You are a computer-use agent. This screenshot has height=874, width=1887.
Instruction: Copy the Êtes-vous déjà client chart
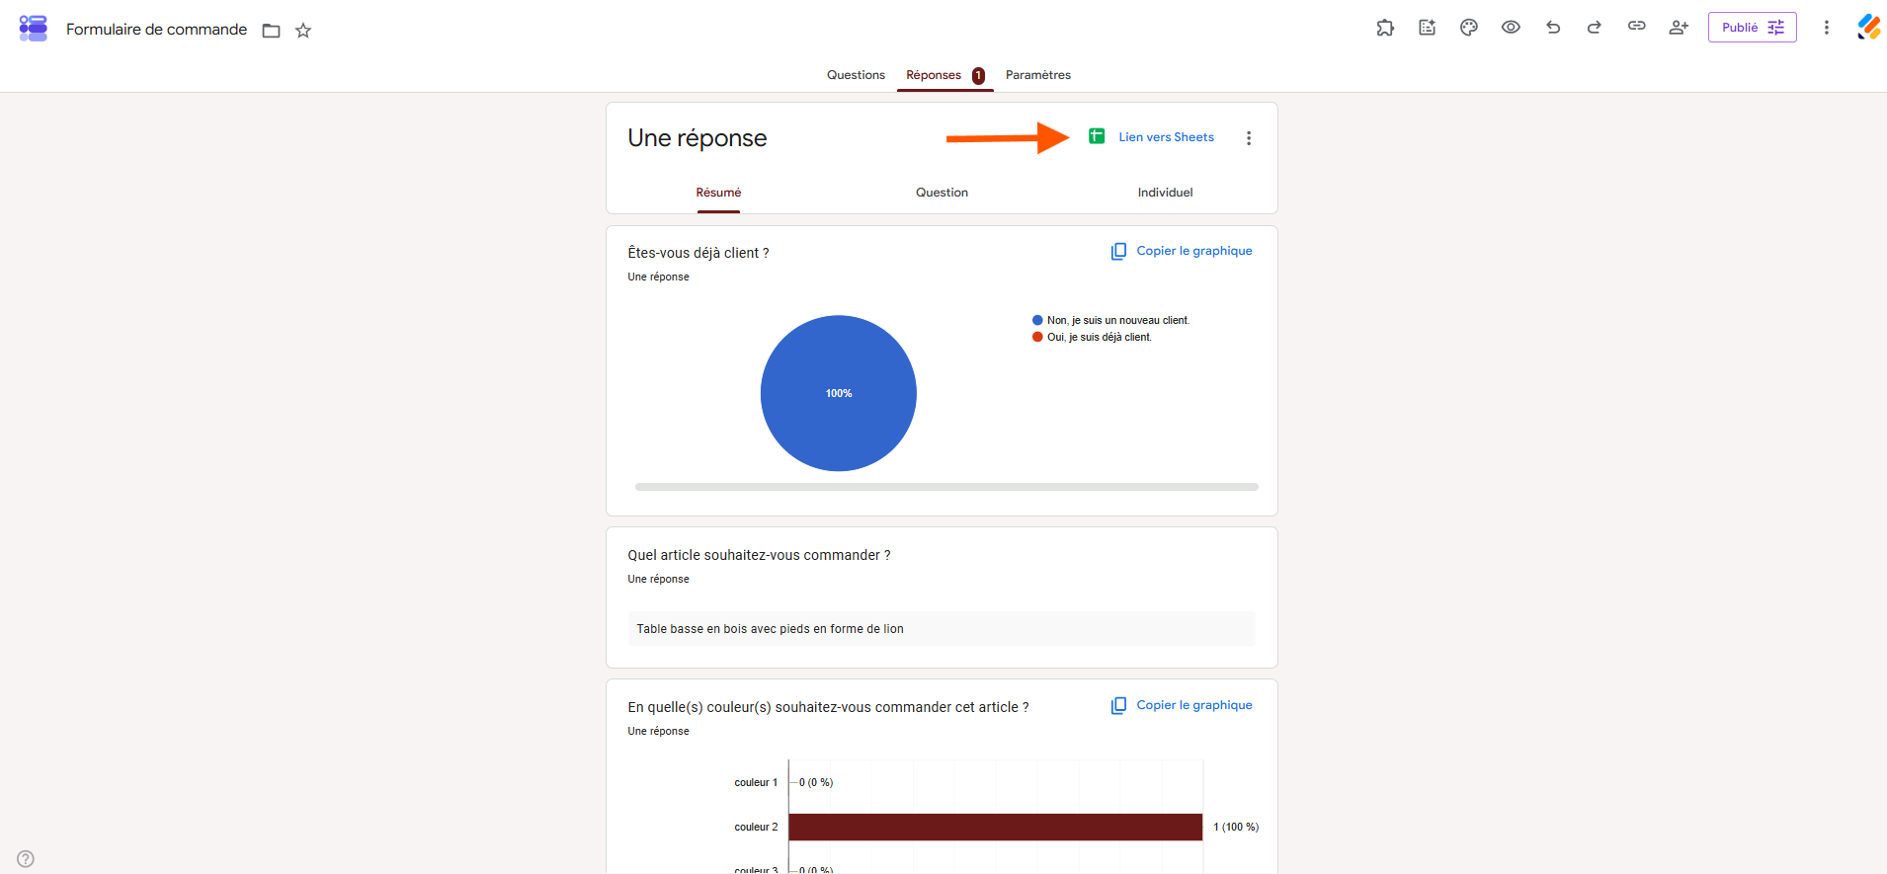coord(1182,251)
